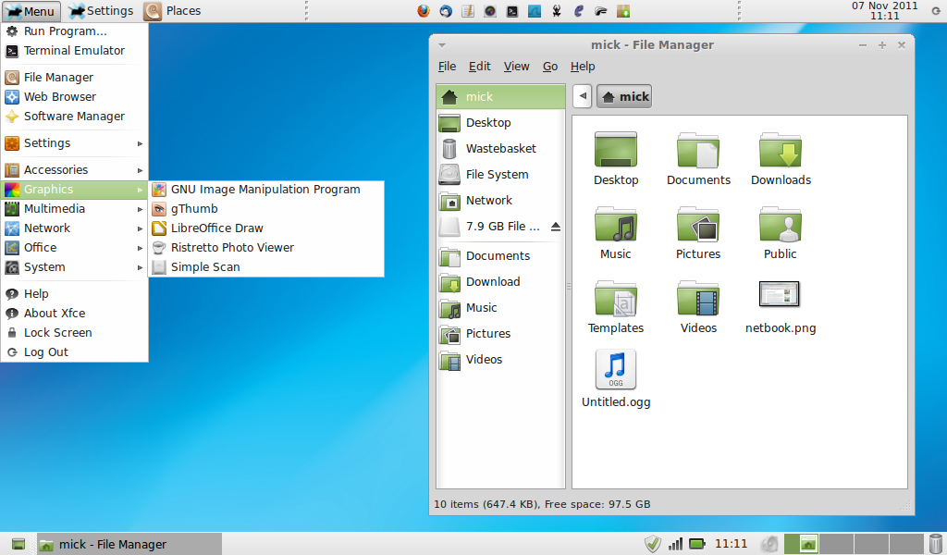Launch the terminal icon in the top panel

tap(512, 11)
